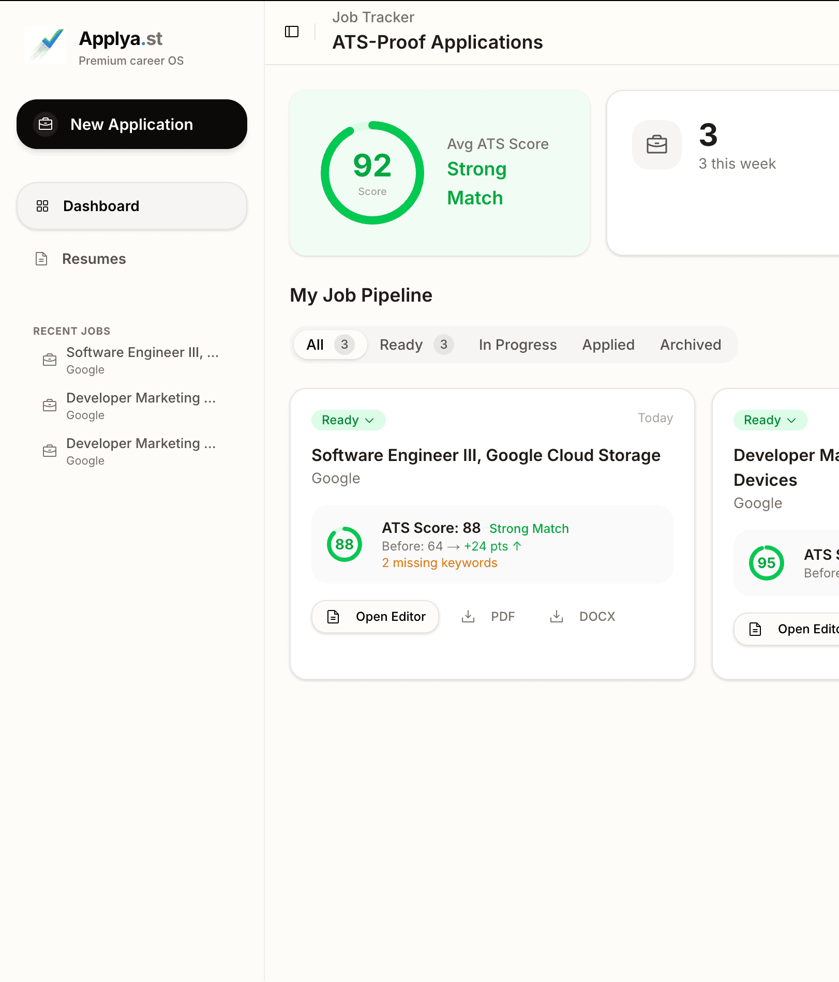This screenshot has width=839, height=982.
Task: Select the Dashboard grid icon
Action: (43, 206)
